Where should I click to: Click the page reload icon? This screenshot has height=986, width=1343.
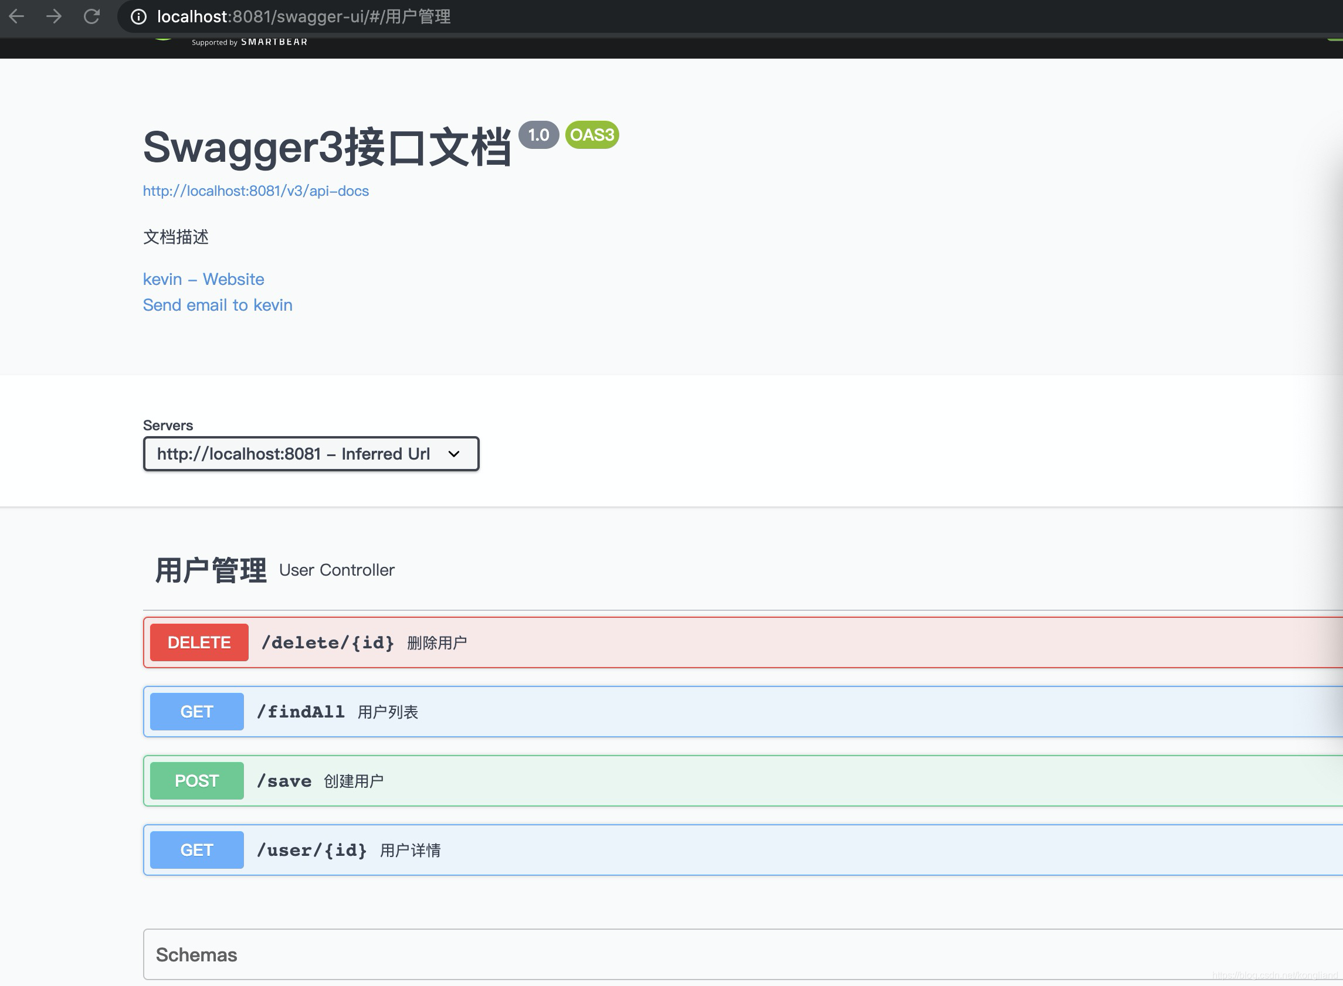pyautogui.click(x=93, y=17)
